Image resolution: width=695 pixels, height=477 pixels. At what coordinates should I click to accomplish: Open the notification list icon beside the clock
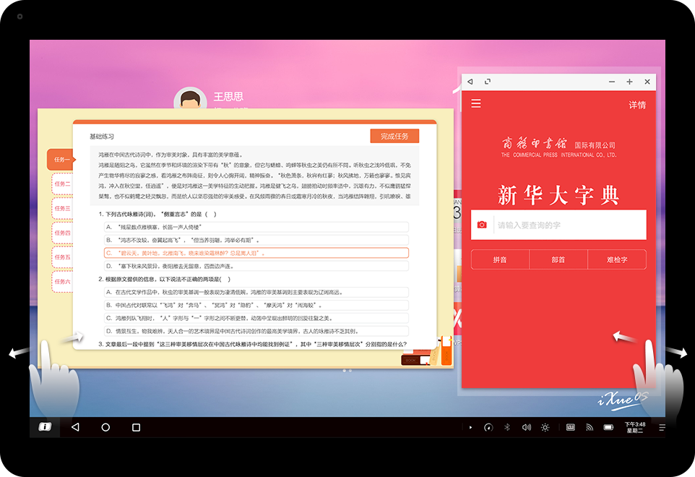(662, 427)
